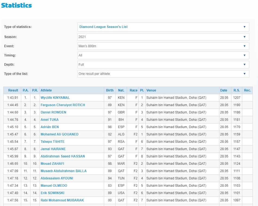
Task: Click the Result column header
Action: [13, 90]
